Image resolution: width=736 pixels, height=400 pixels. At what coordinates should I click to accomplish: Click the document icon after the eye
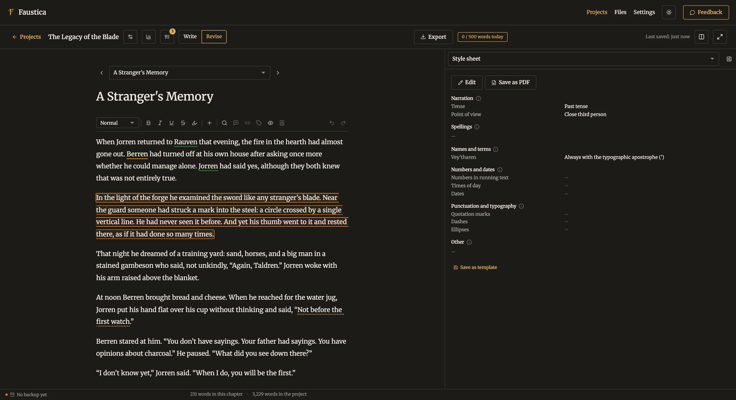click(282, 123)
